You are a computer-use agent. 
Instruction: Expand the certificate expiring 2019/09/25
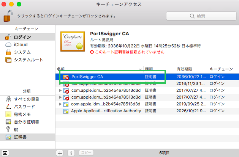coord(60,104)
